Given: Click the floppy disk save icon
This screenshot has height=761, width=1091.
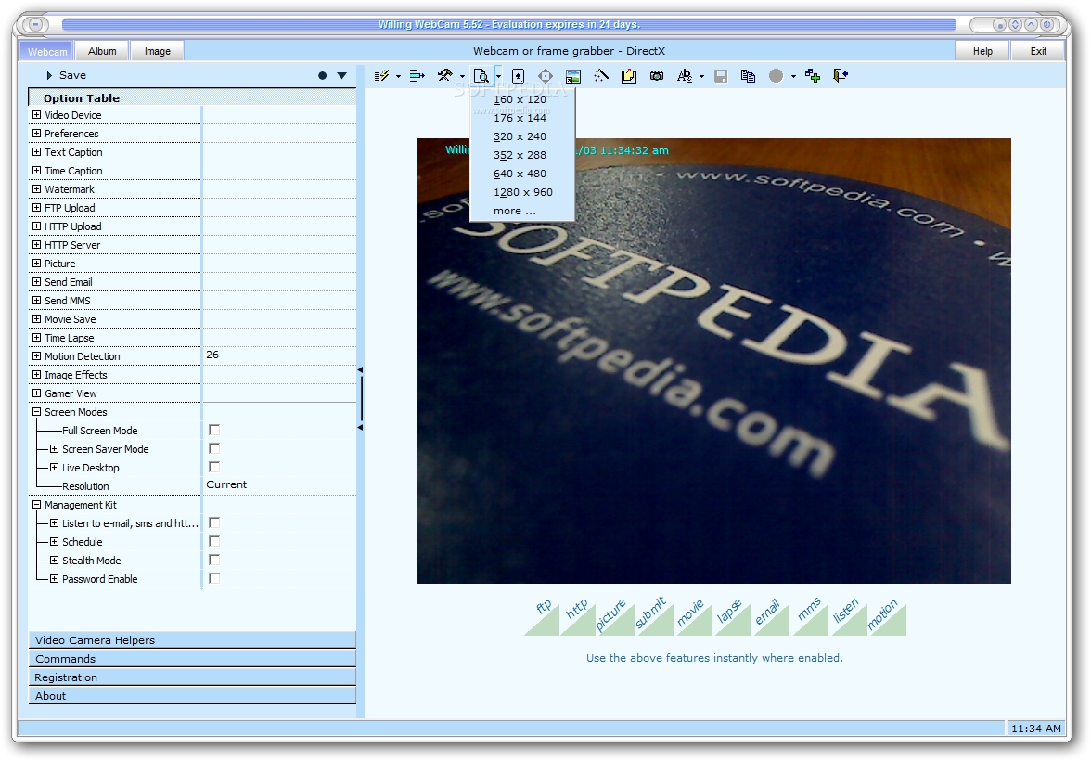Looking at the screenshot, I should [721, 76].
